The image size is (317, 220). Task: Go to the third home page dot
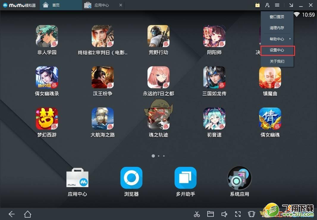click(x=164, y=156)
